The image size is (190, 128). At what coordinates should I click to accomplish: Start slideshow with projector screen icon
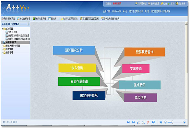153,122
